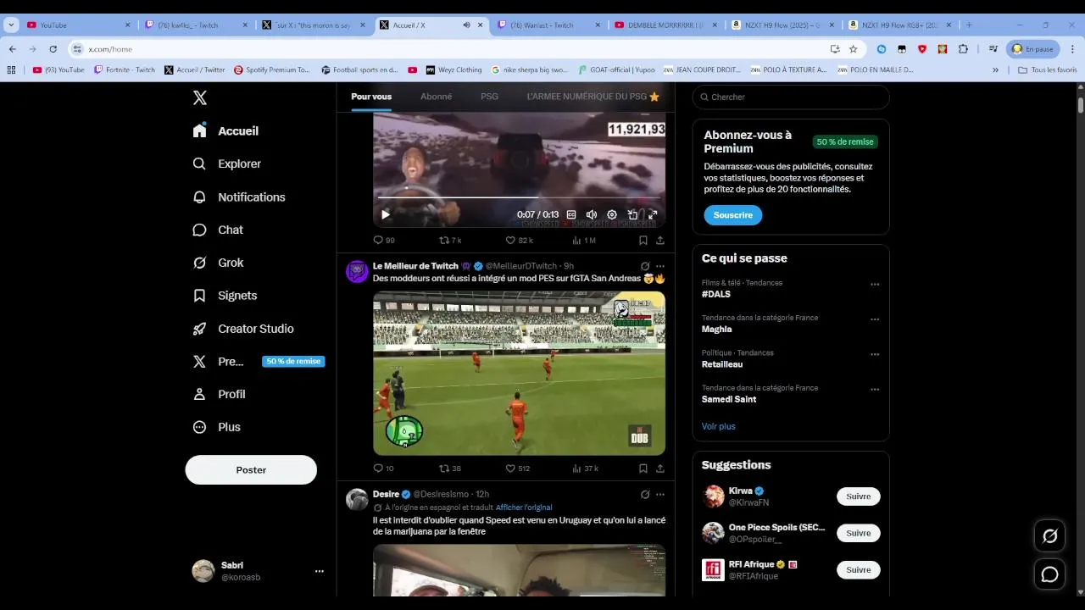Reload the page in the browser
1085x610 pixels.
(53, 49)
